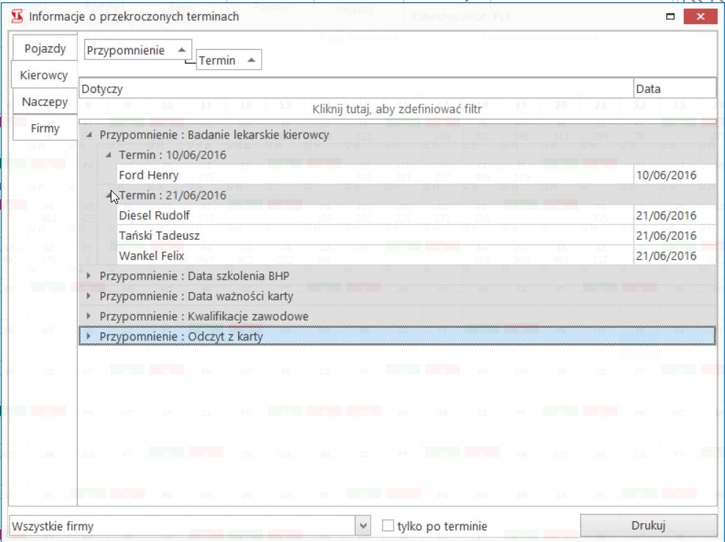725x542 pixels.
Task: Open the Naczepy tab
Action: click(x=45, y=101)
